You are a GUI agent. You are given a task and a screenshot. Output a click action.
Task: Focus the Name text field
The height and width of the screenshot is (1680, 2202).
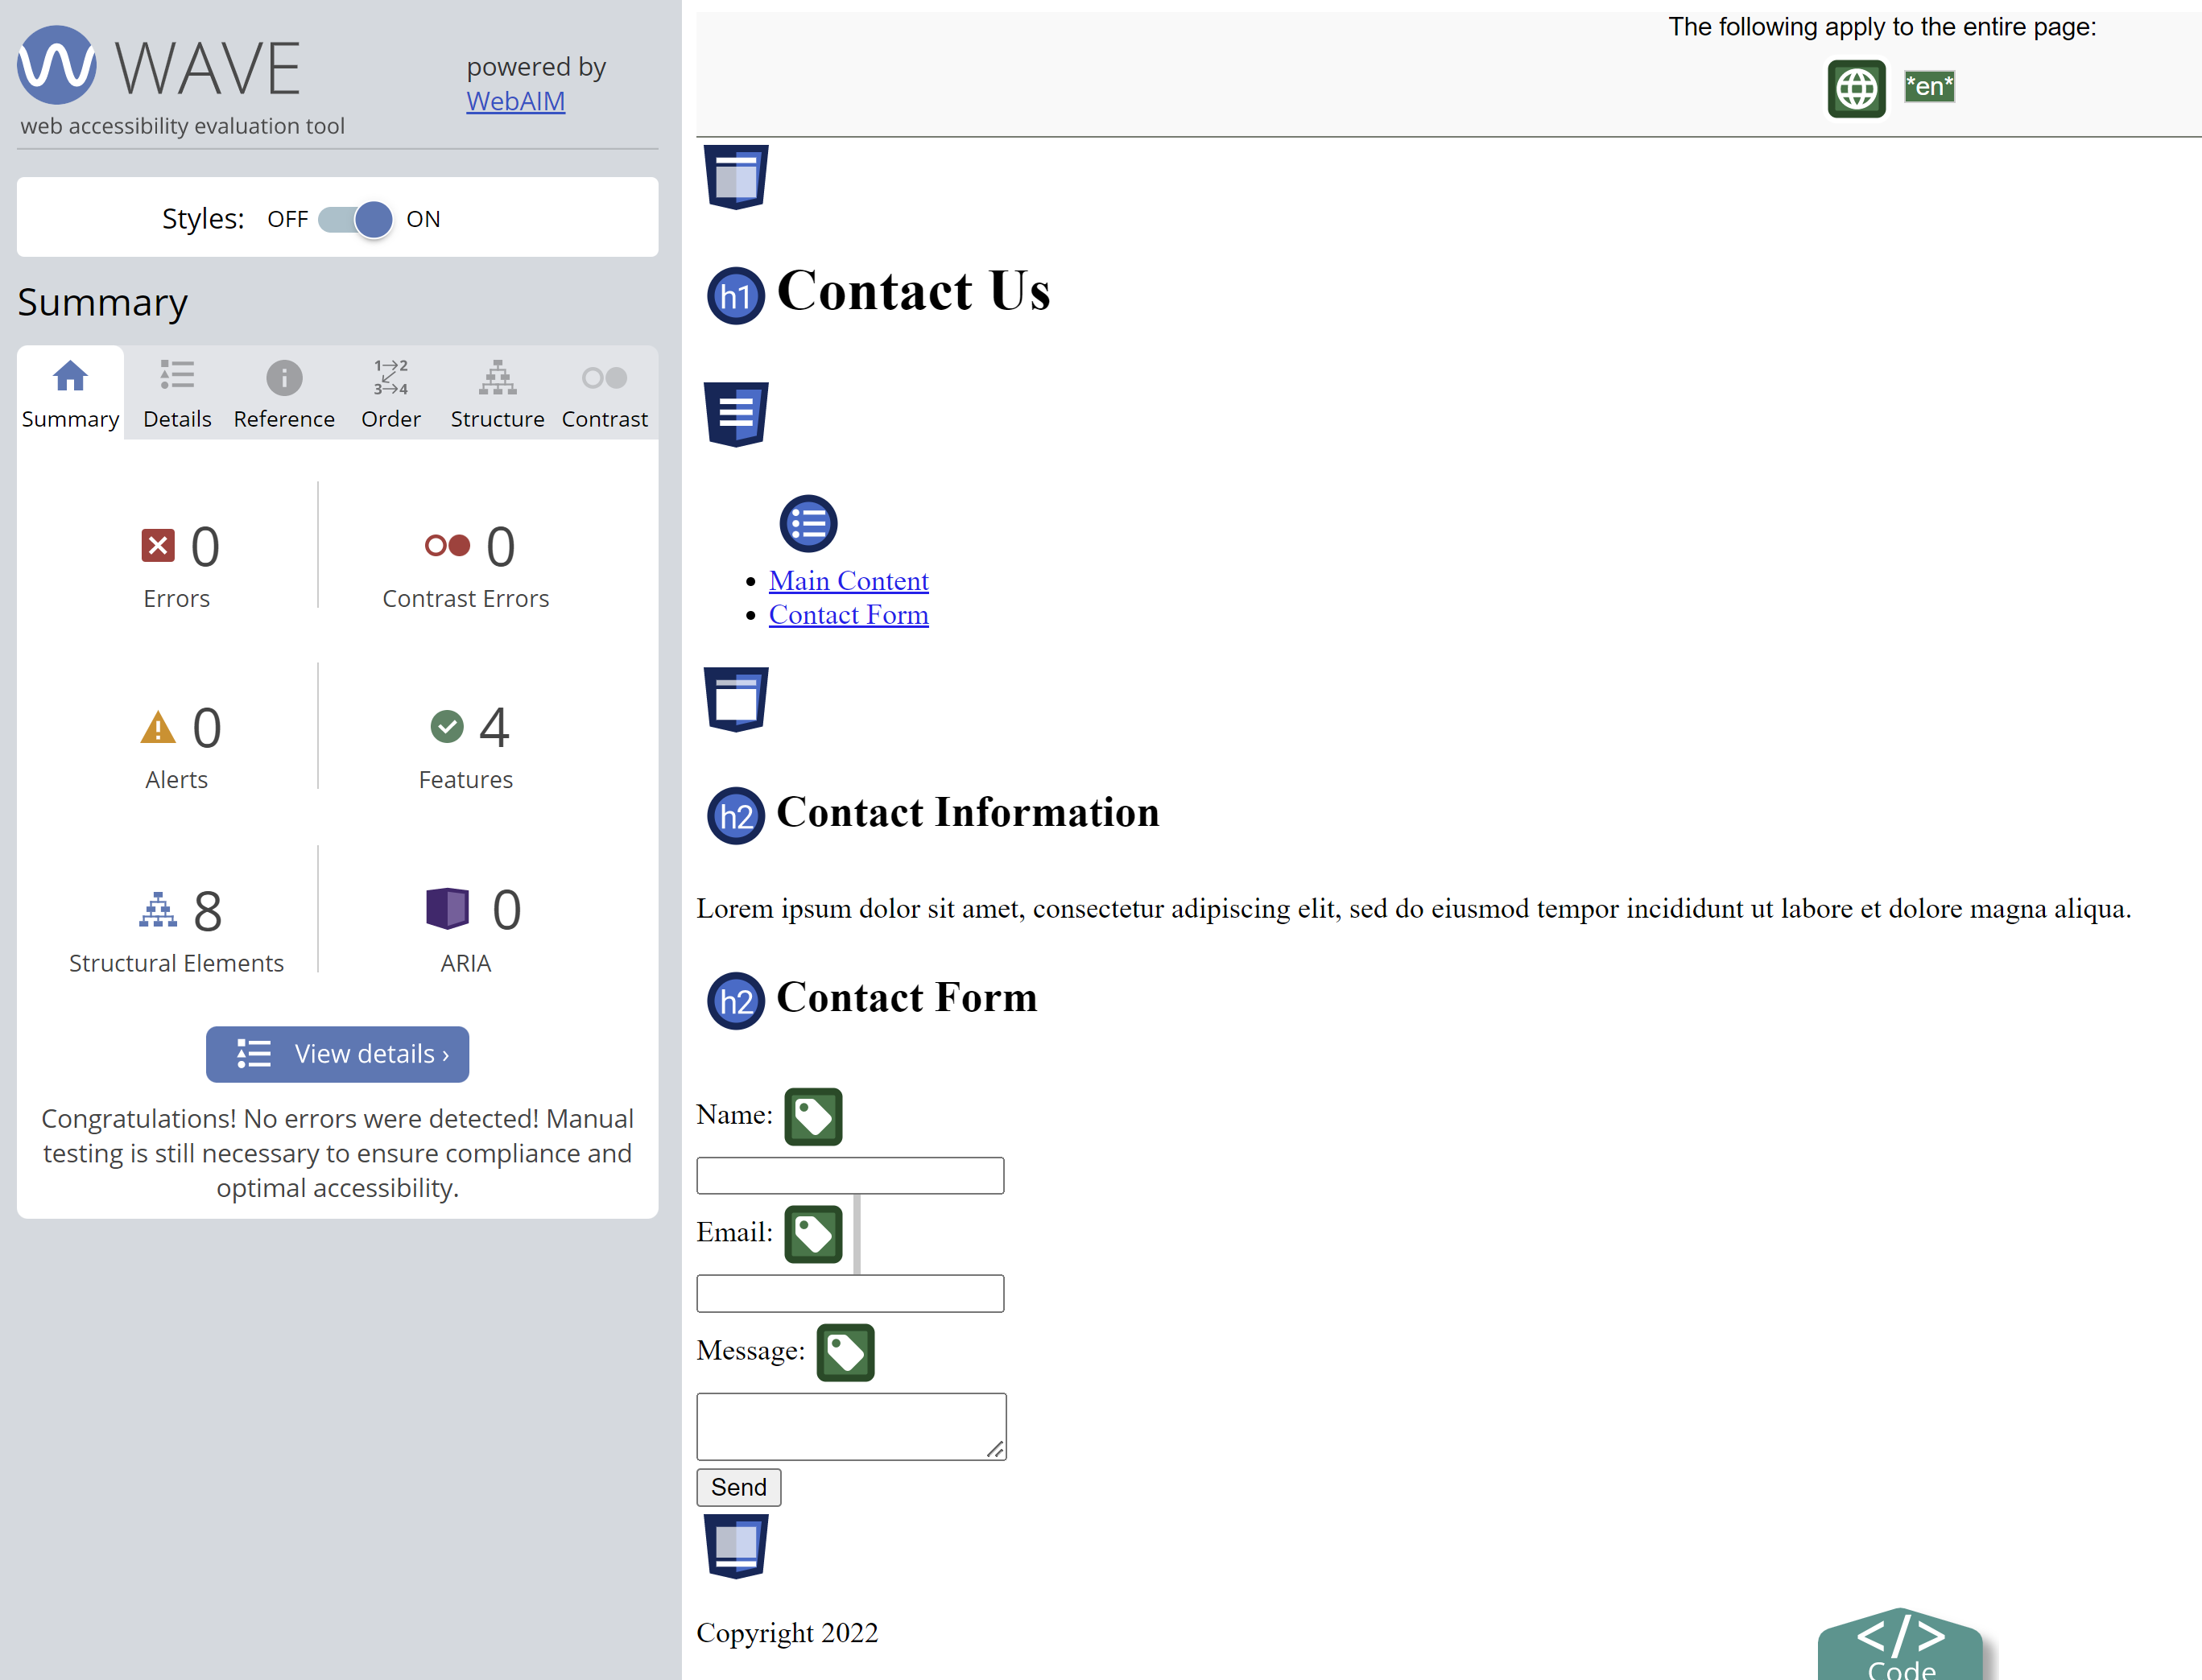click(x=850, y=1175)
